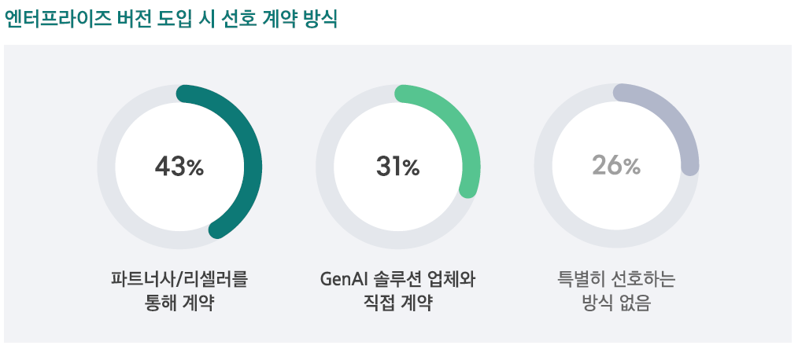Click the 특별히 선호하는 label
Screen dimensions: 798x349
pos(615,280)
